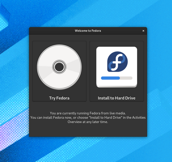Close the Welcome to Fedora dialog
This screenshot has height=162, width=172.
tap(143, 31)
